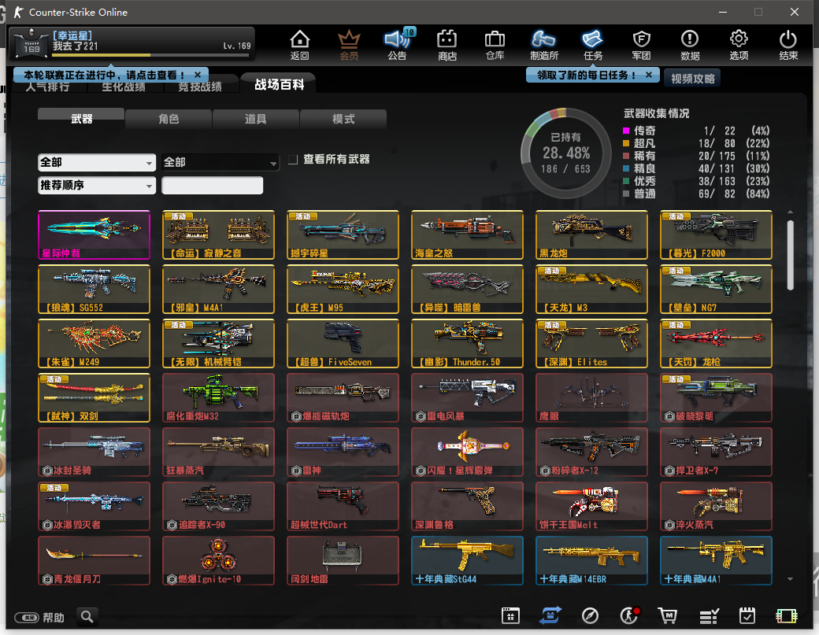Viewport: 819px width, 635px height.
Task: Click the 精良 blue color swatch
Action: click(626, 168)
